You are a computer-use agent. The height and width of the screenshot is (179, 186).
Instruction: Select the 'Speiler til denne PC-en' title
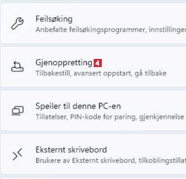click(x=78, y=106)
